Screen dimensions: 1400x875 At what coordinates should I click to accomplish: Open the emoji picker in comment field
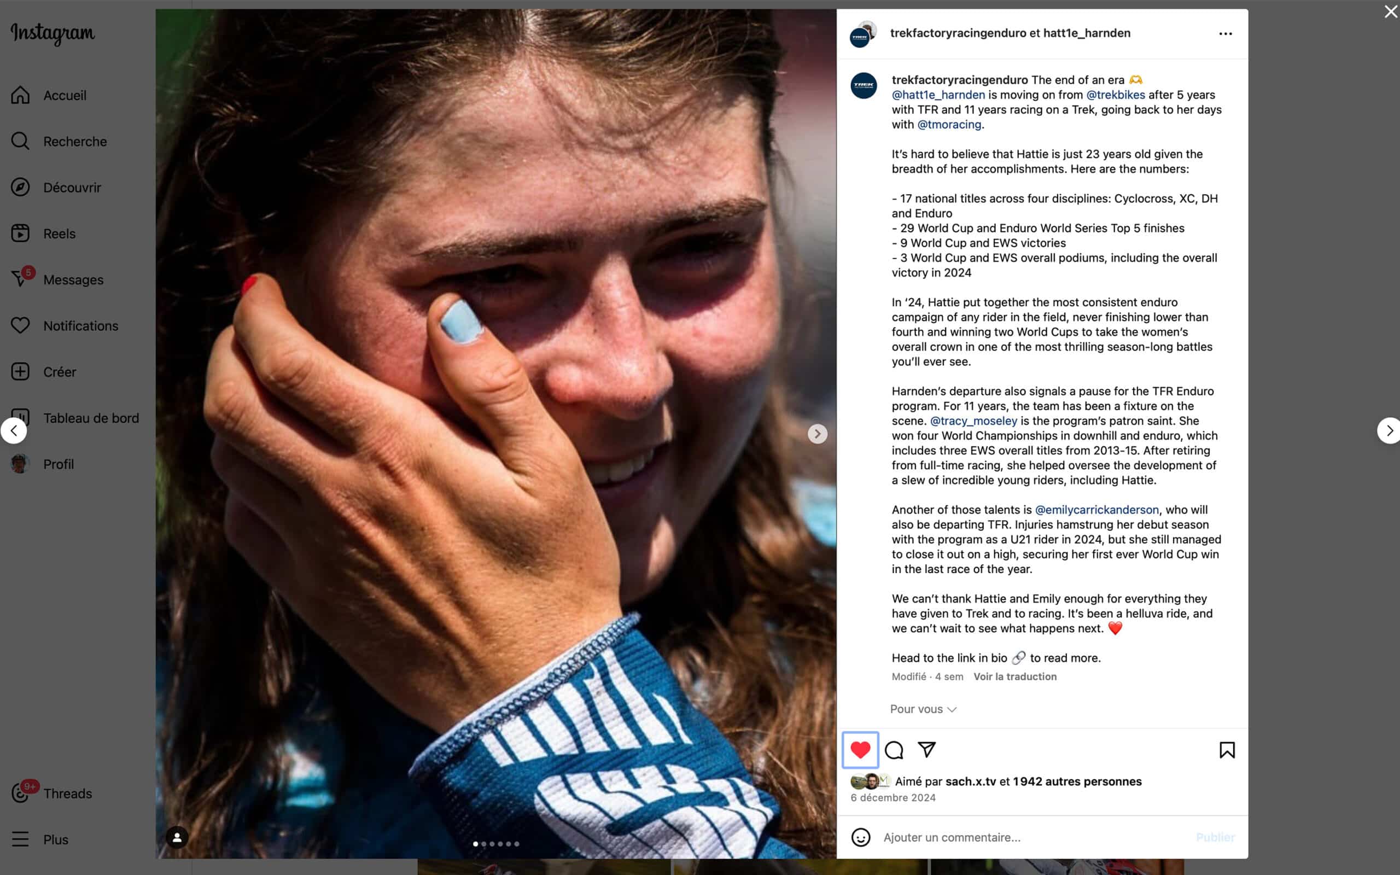[861, 837]
